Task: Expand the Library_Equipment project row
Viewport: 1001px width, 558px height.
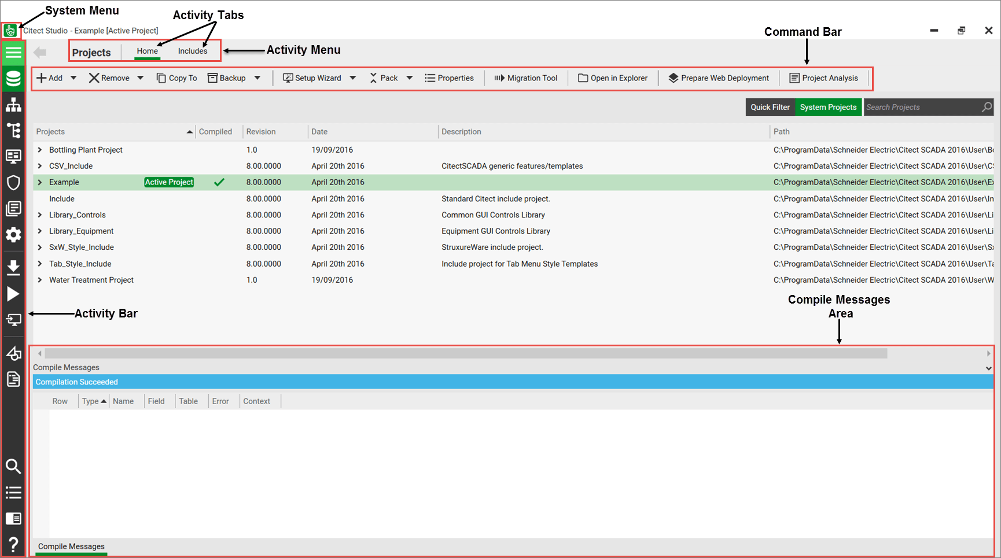Action: pos(40,231)
